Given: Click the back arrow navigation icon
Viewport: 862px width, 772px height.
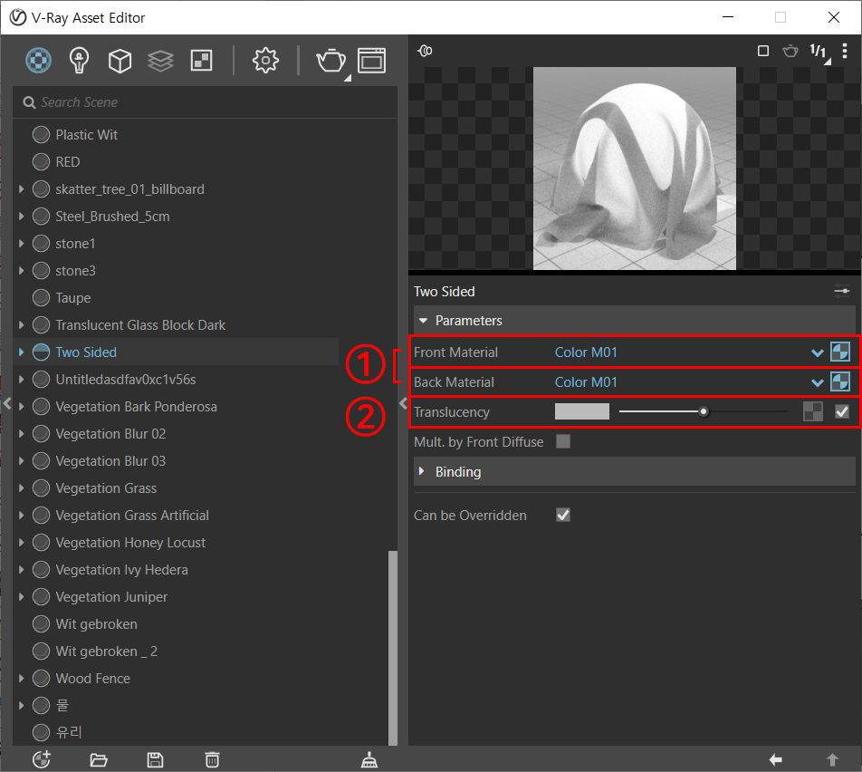Looking at the screenshot, I should click(x=775, y=760).
